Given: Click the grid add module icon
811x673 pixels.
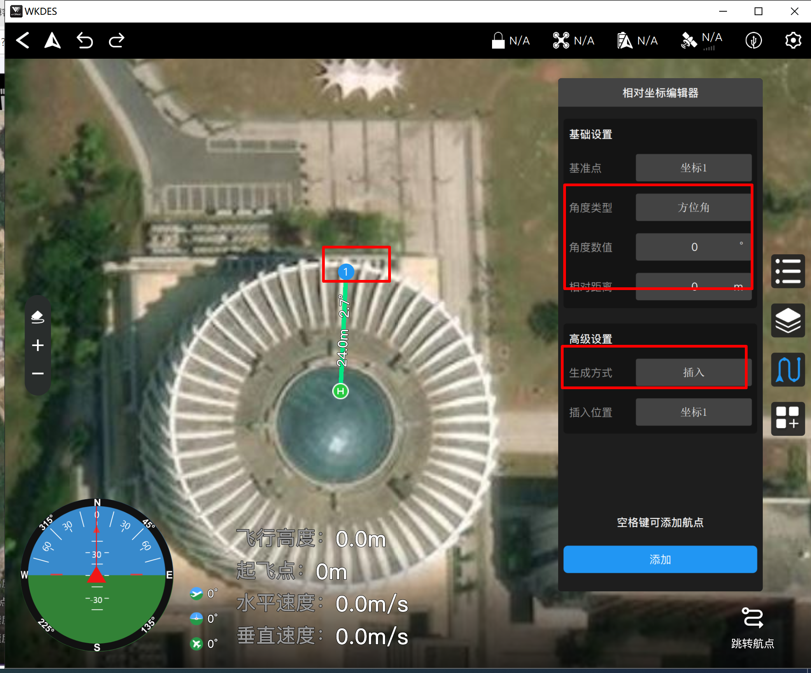Looking at the screenshot, I should [x=788, y=418].
